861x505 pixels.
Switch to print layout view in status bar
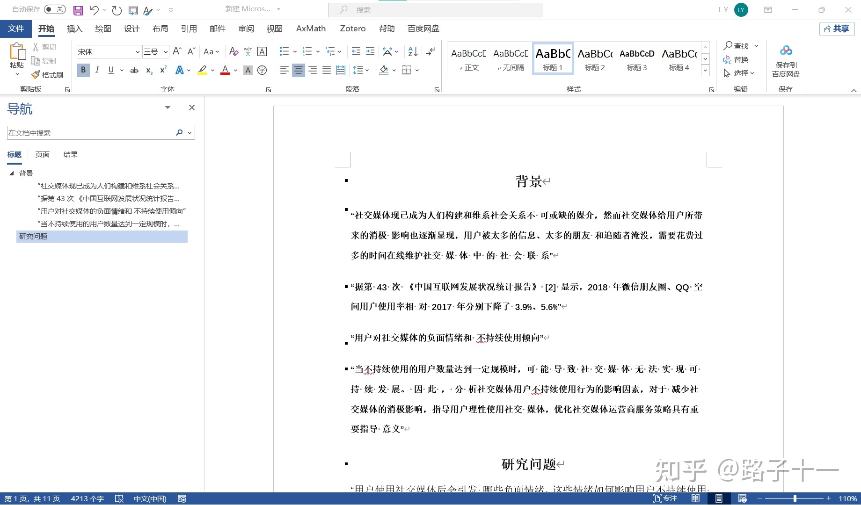coord(719,498)
